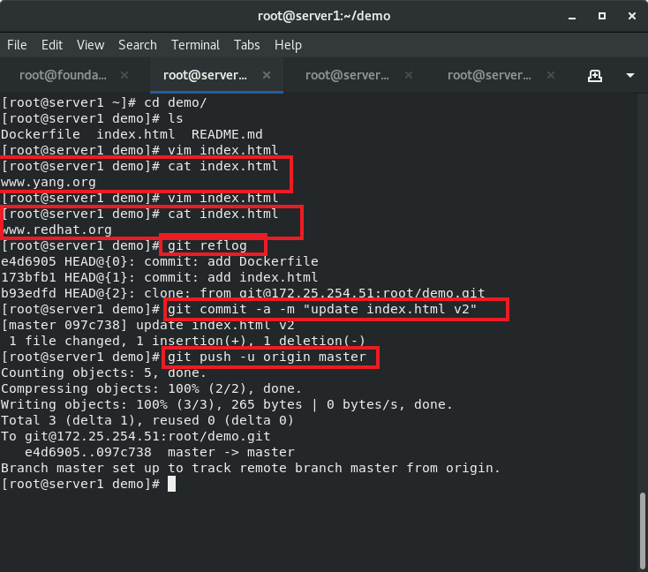Click the vertical scrollbar thumb
This screenshot has height=572, width=648.
coord(642,531)
